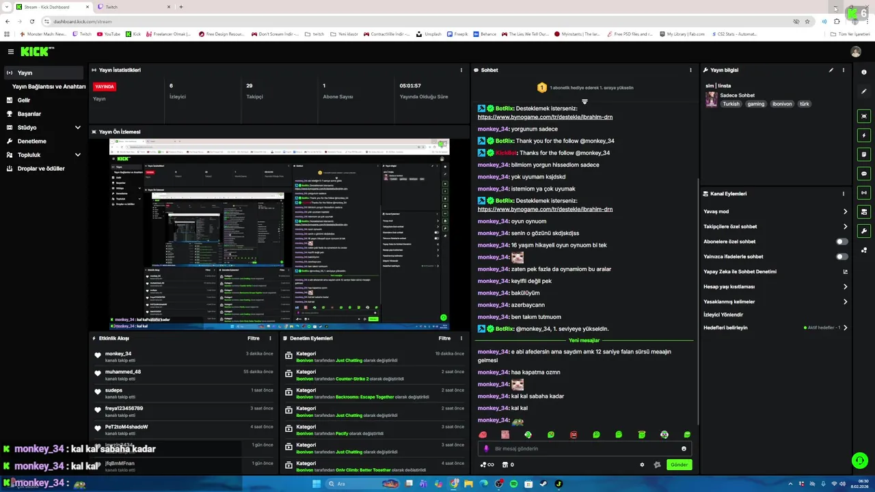Open Kanal Eylemleri panel three-dot menu
Viewport: 875px width, 492px height.
pyautogui.click(x=843, y=193)
